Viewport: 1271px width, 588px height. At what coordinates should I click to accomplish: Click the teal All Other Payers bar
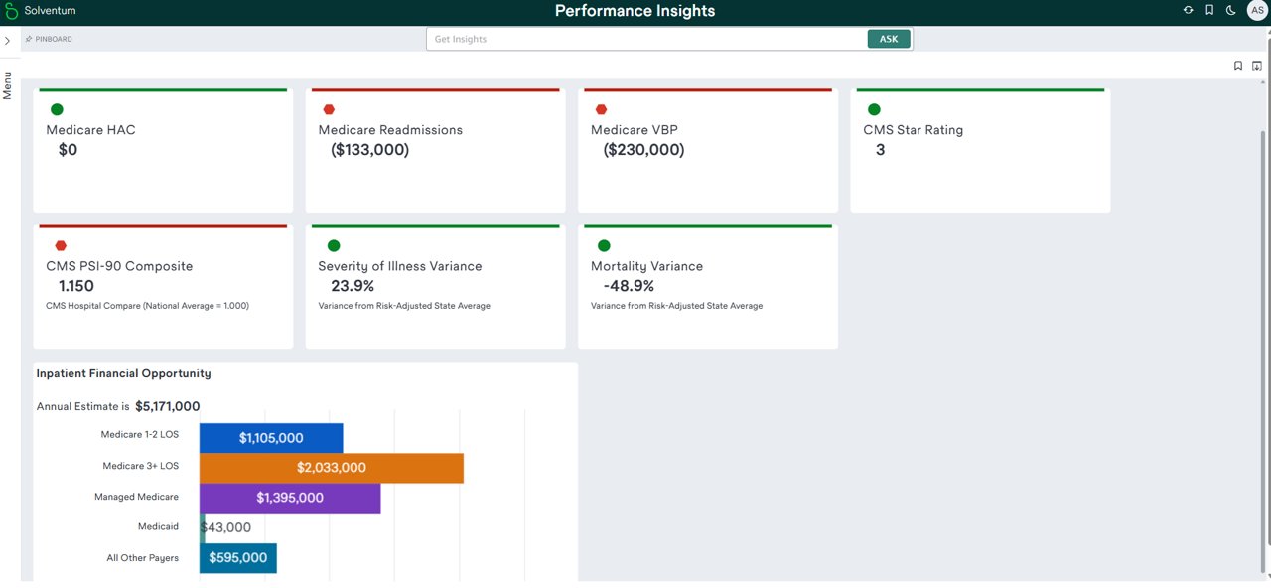point(238,558)
